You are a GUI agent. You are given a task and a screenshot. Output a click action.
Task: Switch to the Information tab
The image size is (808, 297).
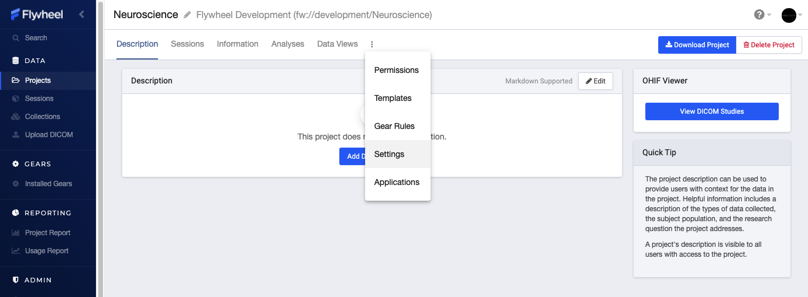(x=238, y=44)
